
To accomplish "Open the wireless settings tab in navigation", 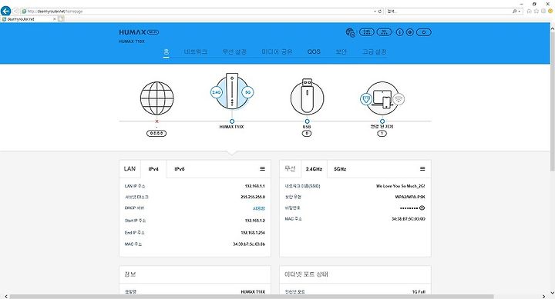I will click(234, 52).
